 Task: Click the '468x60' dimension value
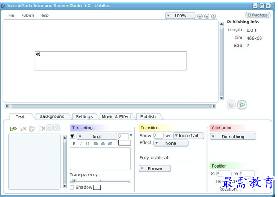point(254,38)
